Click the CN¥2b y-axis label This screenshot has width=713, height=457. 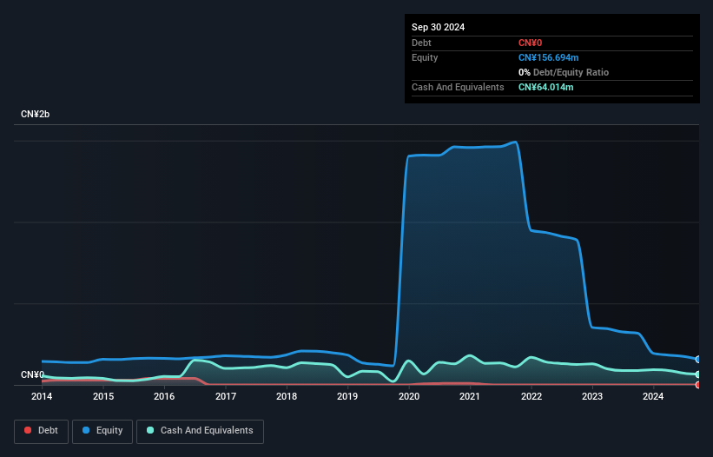click(35, 114)
